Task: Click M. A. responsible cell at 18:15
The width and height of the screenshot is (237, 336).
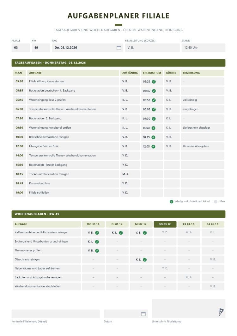Action: click(x=130, y=174)
